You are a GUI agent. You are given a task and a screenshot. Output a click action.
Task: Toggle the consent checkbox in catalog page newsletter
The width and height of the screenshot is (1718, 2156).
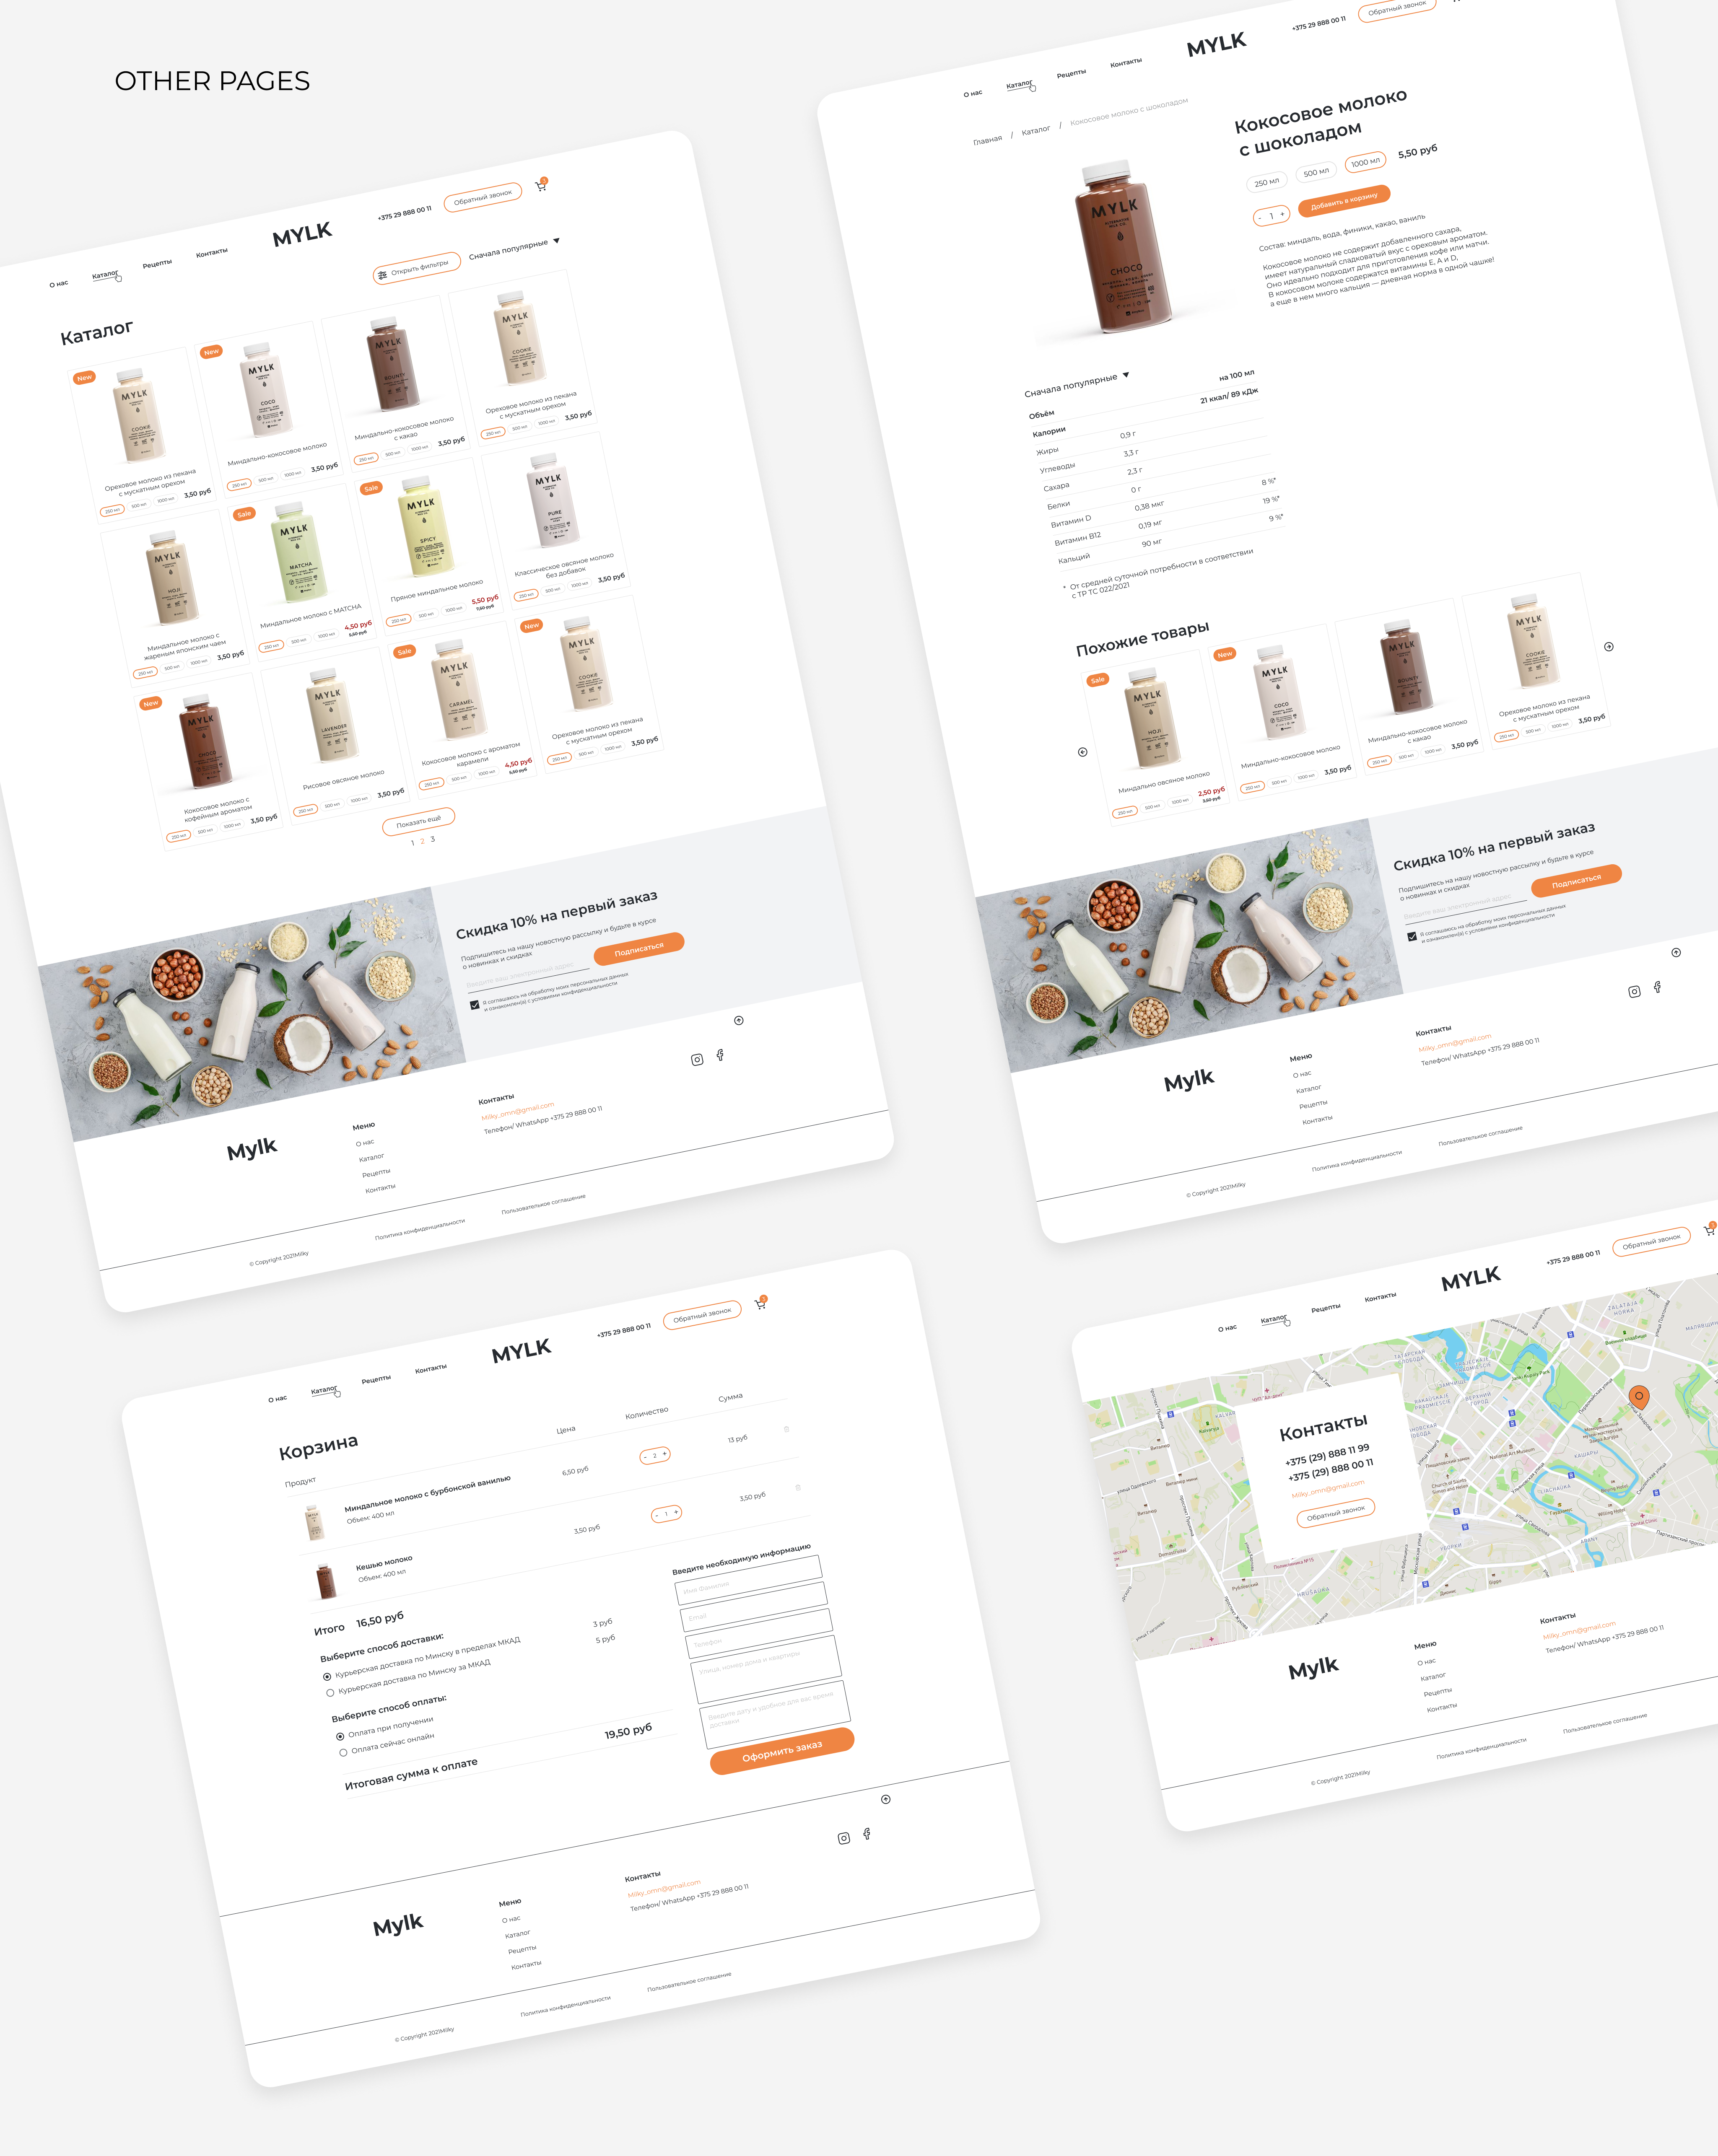[x=475, y=1005]
